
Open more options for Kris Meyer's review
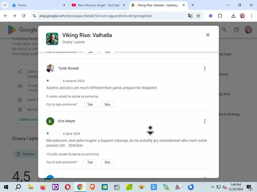click(x=205, y=121)
